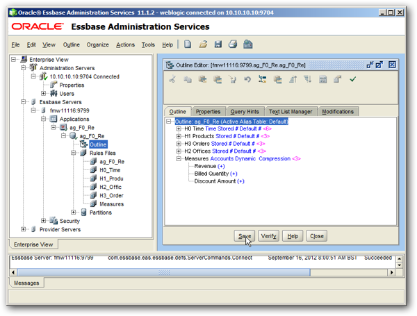Open the Outline menu
This screenshot has height=316, width=417.
click(72, 44)
